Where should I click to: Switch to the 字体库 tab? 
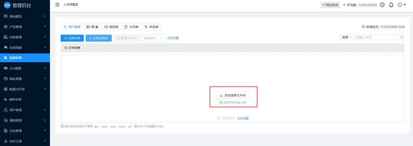151,27
